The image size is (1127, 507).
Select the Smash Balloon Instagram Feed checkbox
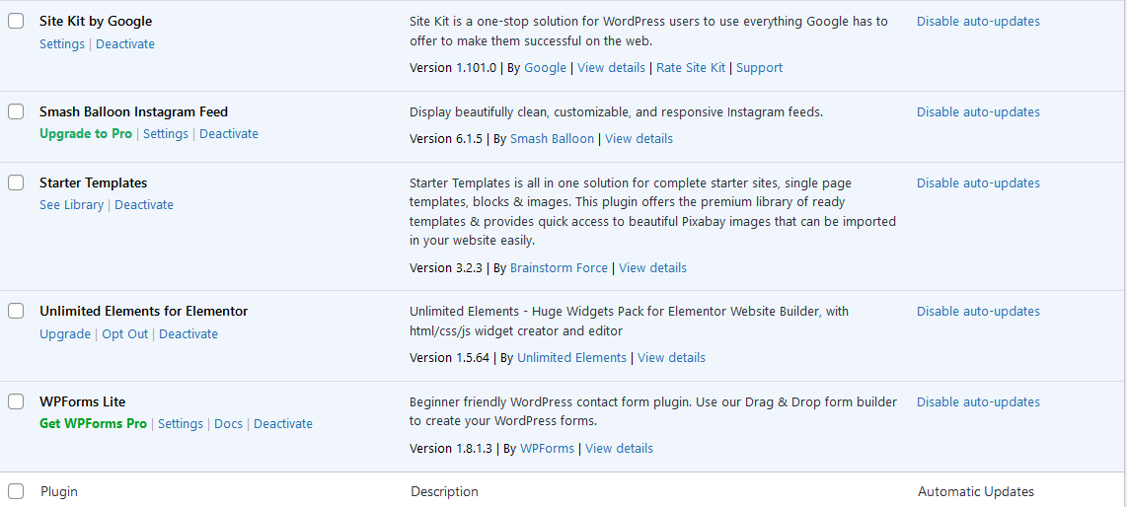point(16,112)
